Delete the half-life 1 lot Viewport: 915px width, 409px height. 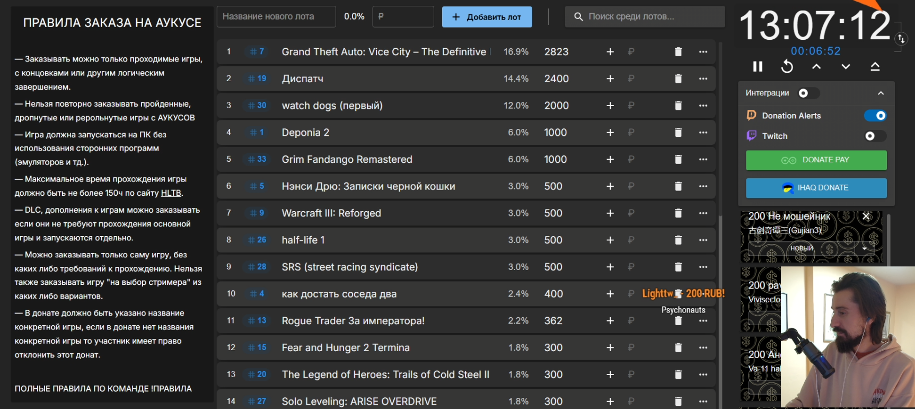point(678,240)
